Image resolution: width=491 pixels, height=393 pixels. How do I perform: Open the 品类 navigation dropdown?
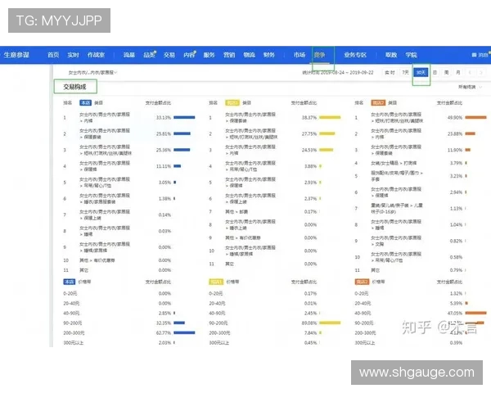point(150,55)
